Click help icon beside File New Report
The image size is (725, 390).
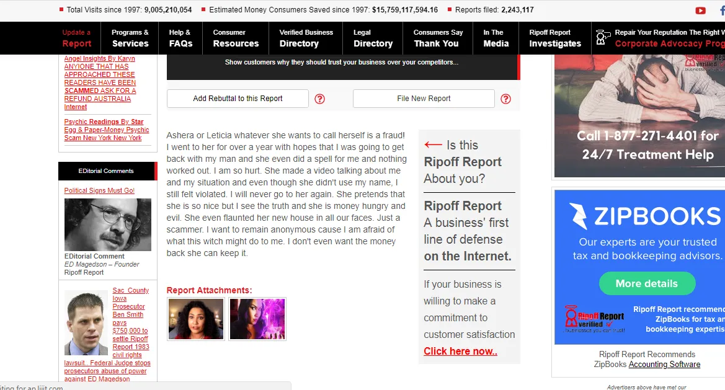506,99
